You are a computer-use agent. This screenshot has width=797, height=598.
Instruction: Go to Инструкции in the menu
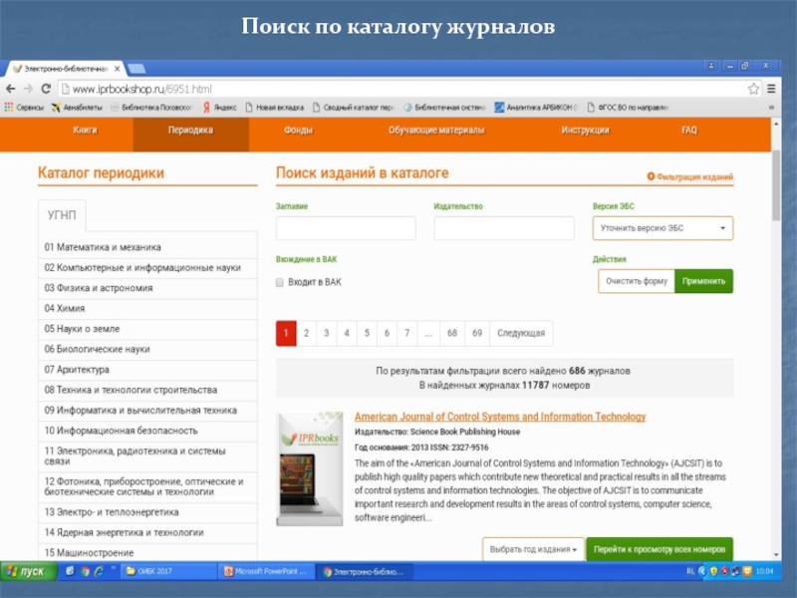(585, 131)
